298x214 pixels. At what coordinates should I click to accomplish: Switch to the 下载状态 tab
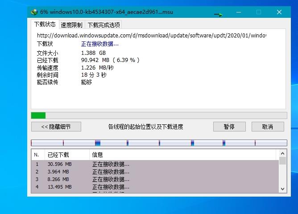coord(45,25)
